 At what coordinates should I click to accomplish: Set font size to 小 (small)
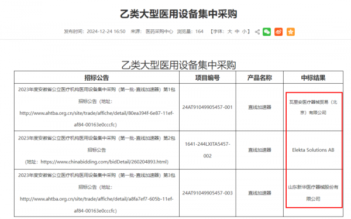(244, 32)
